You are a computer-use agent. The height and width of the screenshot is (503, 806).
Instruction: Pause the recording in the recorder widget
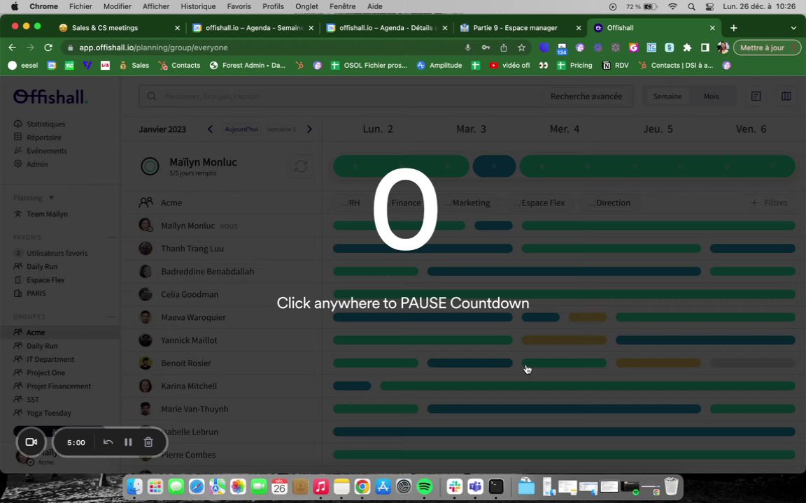(128, 442)
